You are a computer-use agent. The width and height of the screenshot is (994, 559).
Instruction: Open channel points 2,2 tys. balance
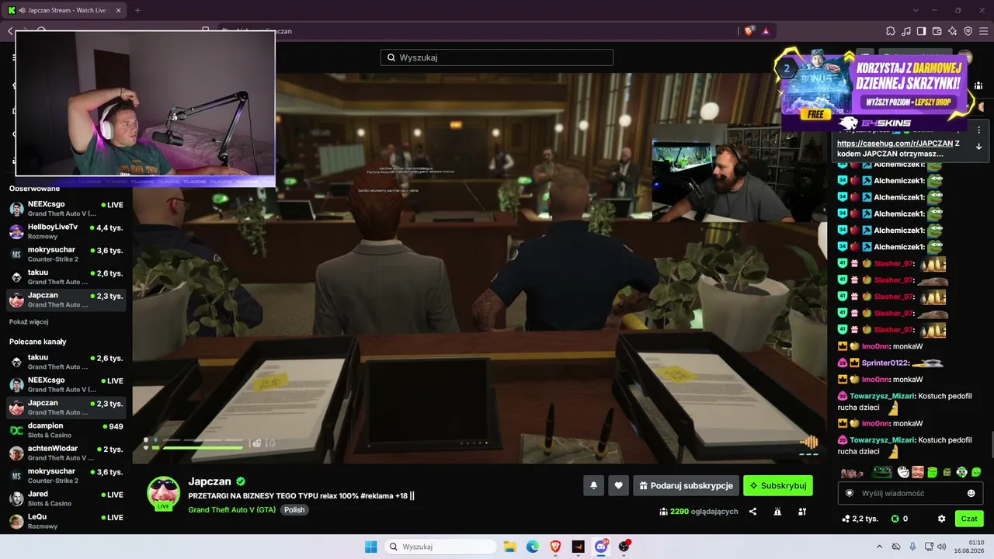pyautogui.click(x=860, y=519)
